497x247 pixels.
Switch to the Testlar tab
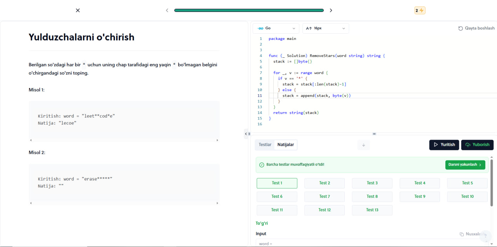click(265, 145)
